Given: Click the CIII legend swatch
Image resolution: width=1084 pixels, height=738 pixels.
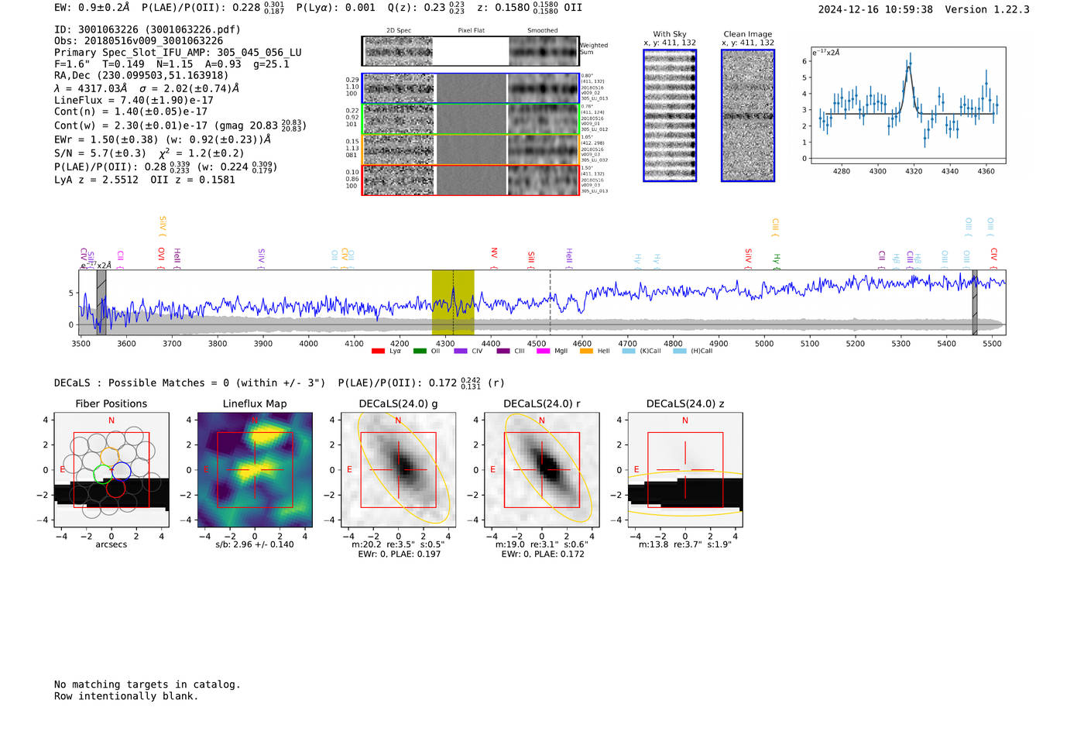Looking at the screenshot, I should pyautogui.click(x=503, y=352).
